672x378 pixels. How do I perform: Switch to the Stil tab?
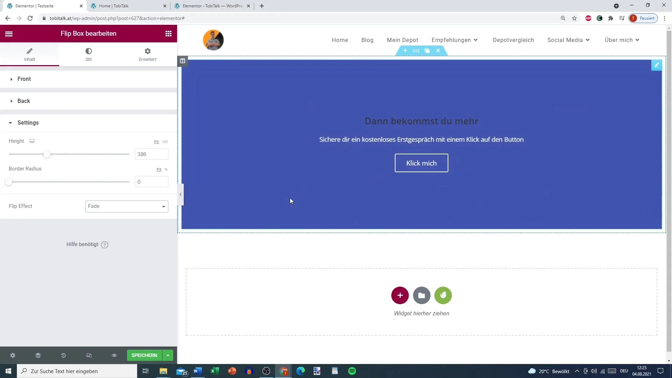[89, 55]
